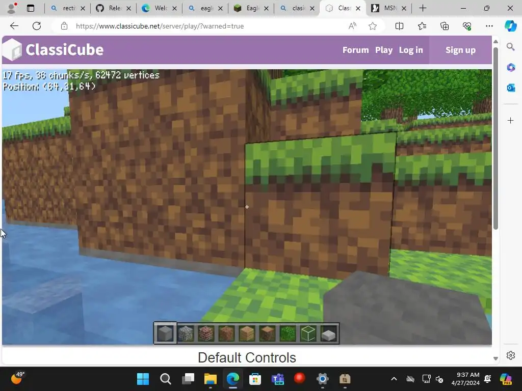This screenshot has height=391, width=522.
Task: Open Microsoft Store from taskbar
Action: pyautogui.click(x=255, y=379)
